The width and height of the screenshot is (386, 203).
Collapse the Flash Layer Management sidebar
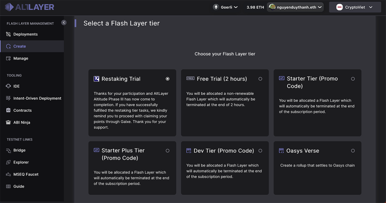pyautogui.click(x=64, y=22)
